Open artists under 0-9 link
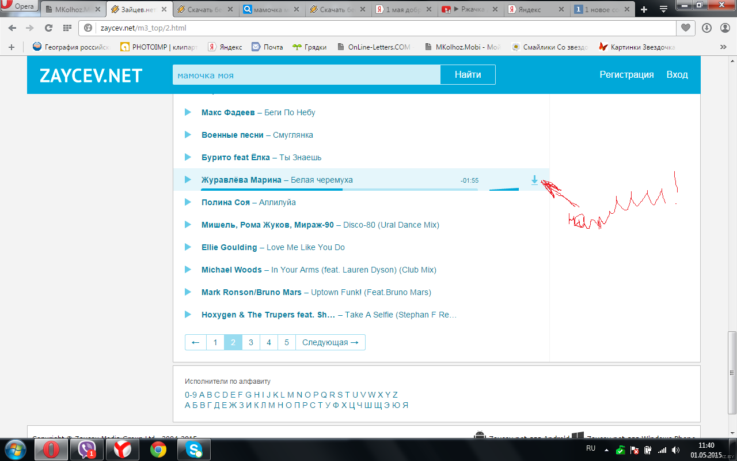Viewport: 737px width, 461px height. click(191, 395)
